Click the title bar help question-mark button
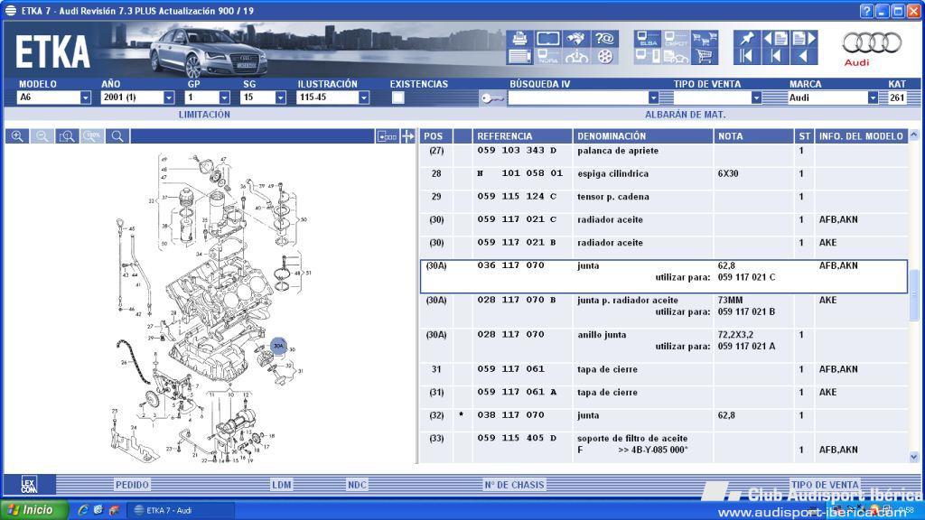The width and height of the screenshot is (925, 520). (866, 11)
